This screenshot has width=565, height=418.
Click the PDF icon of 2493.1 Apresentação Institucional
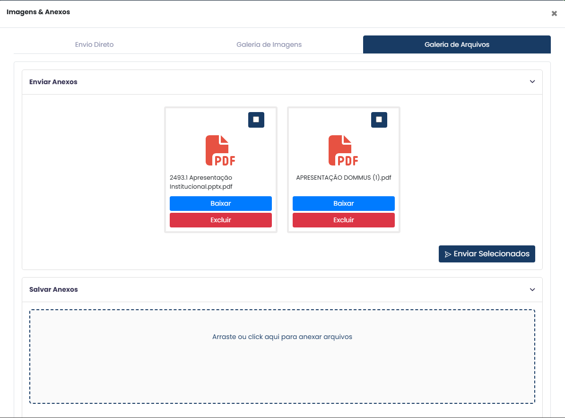[x=220, y=150]
